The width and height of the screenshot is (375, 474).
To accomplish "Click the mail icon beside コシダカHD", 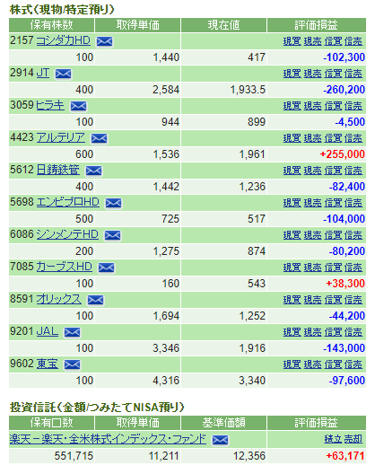I will (105, 41).
